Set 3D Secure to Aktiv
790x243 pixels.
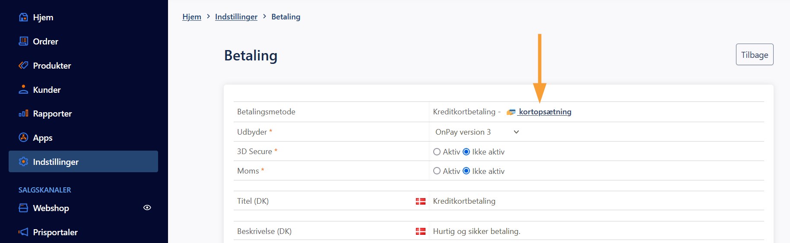point(437,152)
